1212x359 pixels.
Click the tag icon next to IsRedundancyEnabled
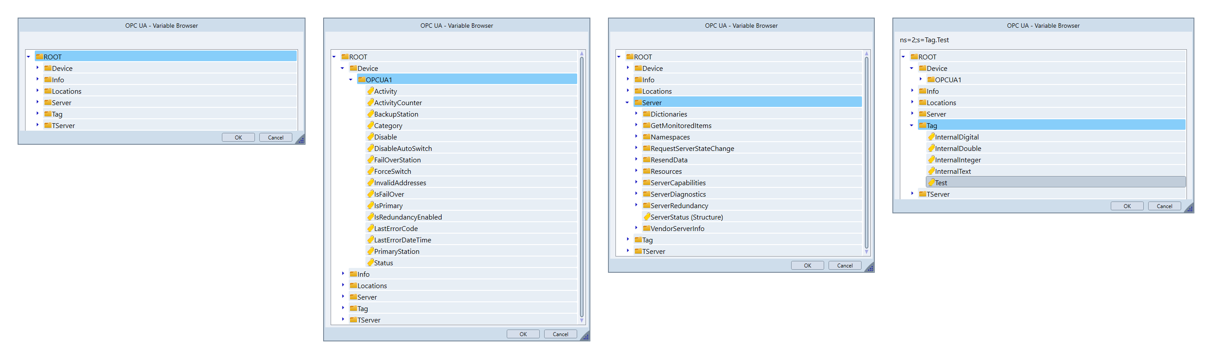370,216
